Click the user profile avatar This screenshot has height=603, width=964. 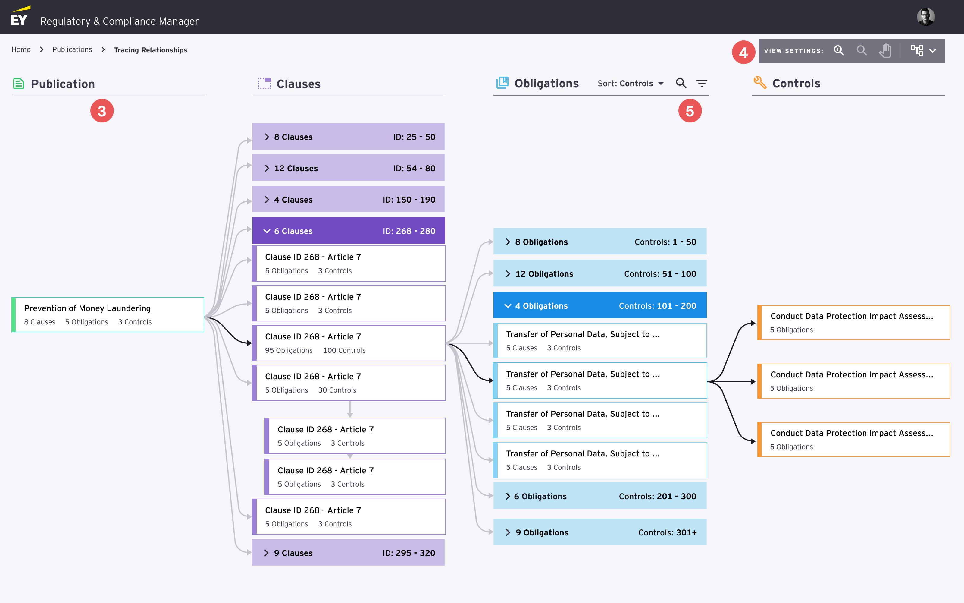(x=925, y=17)
